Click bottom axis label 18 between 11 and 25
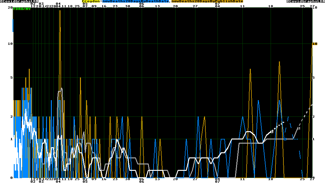325x183 pixels. [271, 179]
